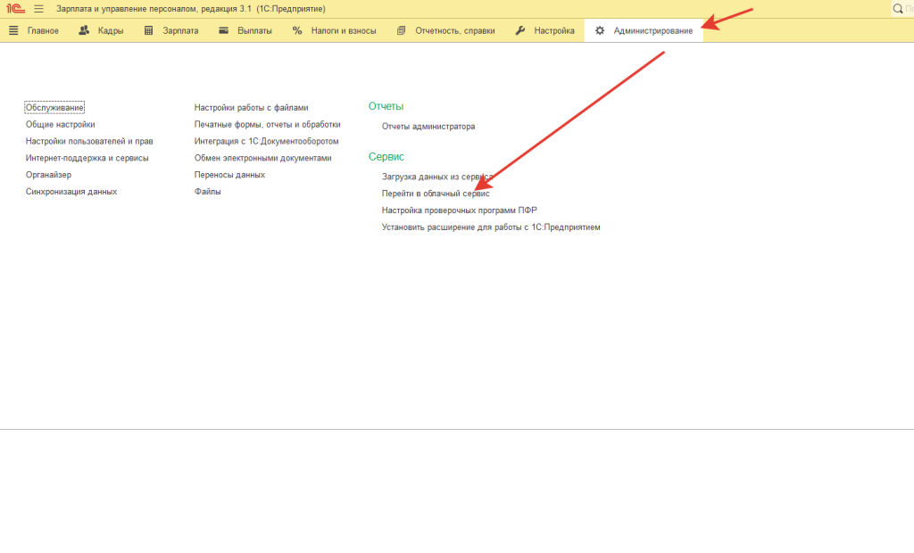Click the Налоги и взносы percent icon
The image size is (914, 553).
[296, 30]
